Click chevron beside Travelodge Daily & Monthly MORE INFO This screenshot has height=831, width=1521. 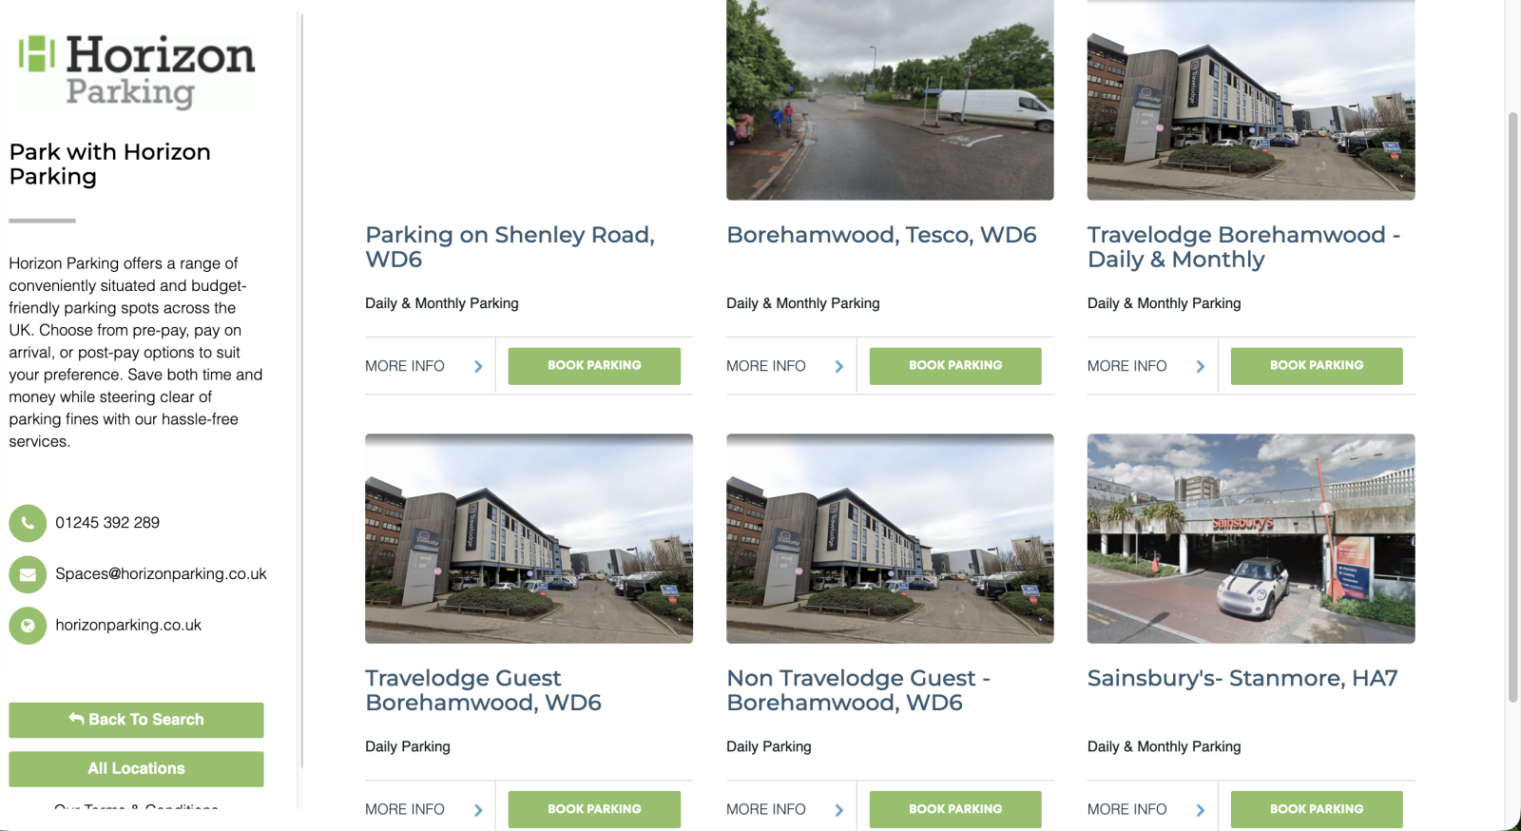(1201, 366)
